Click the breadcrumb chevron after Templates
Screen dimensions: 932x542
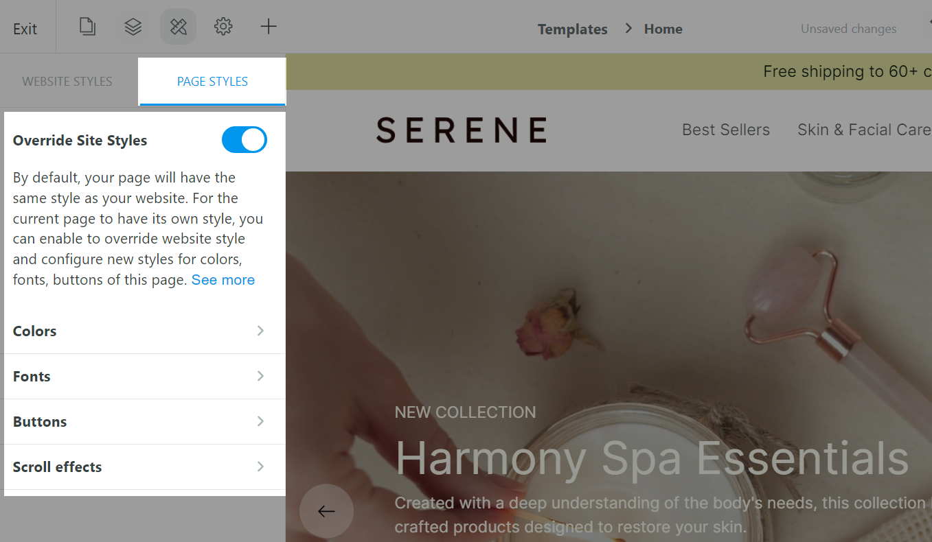(628, 29)
